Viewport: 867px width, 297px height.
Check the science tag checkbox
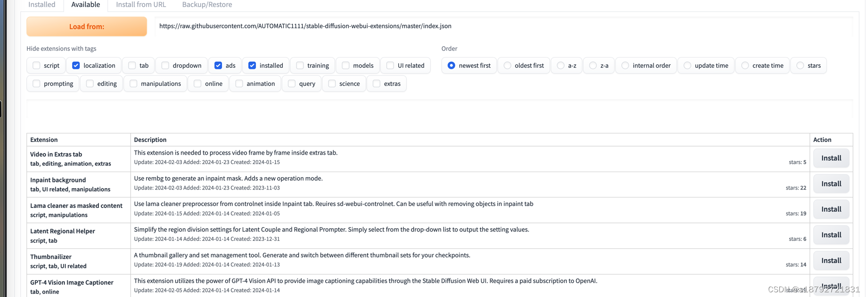332,84
